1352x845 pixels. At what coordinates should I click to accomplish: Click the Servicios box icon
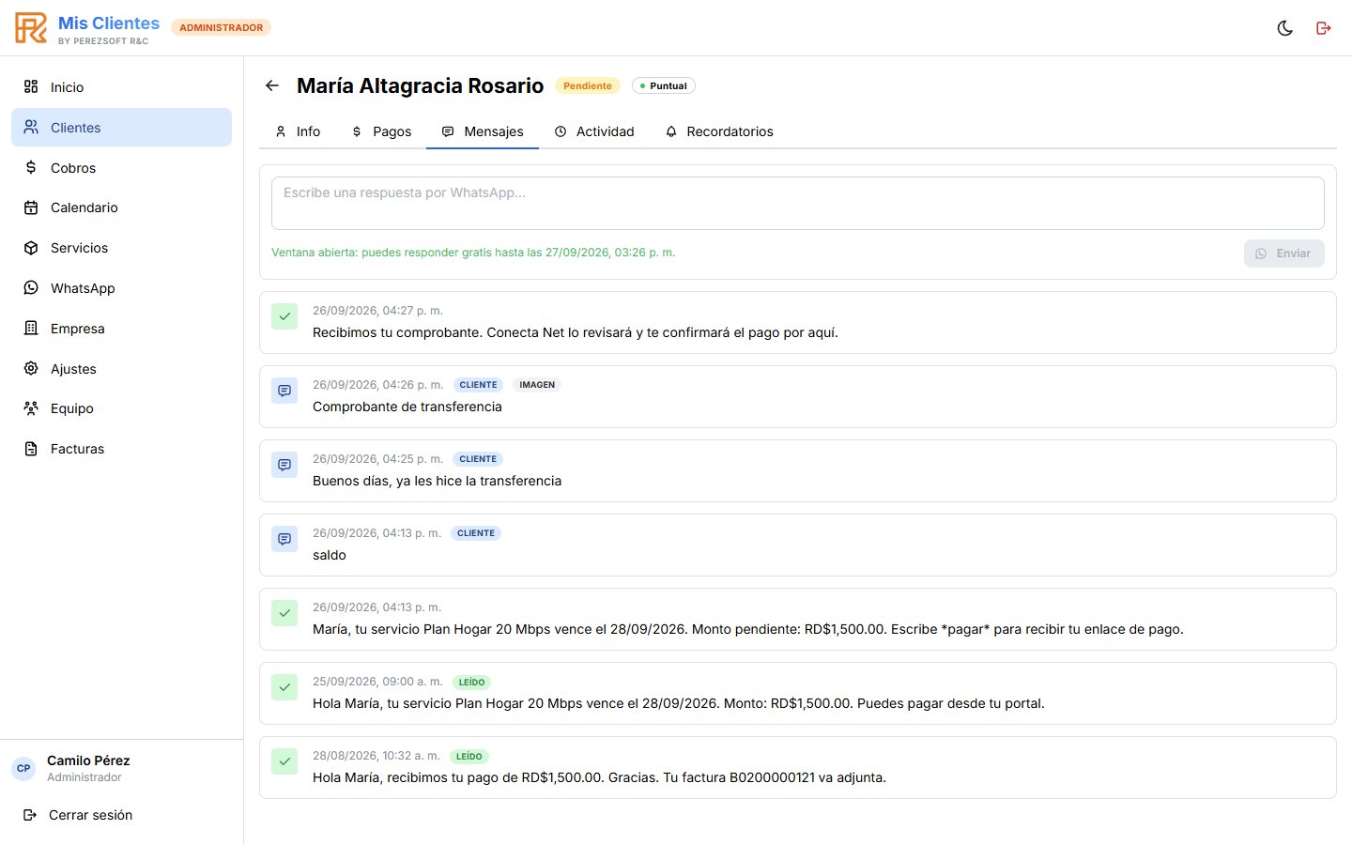click(x=31, y=248)
